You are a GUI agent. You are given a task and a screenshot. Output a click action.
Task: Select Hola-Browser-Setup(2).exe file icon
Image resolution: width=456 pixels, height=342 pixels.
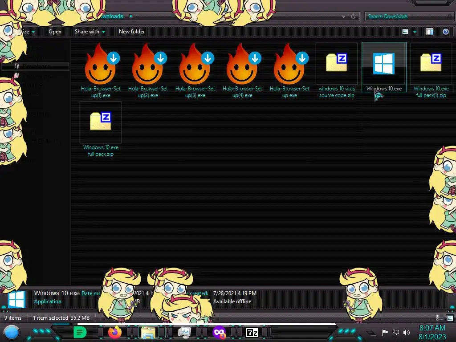coord(148,65)
